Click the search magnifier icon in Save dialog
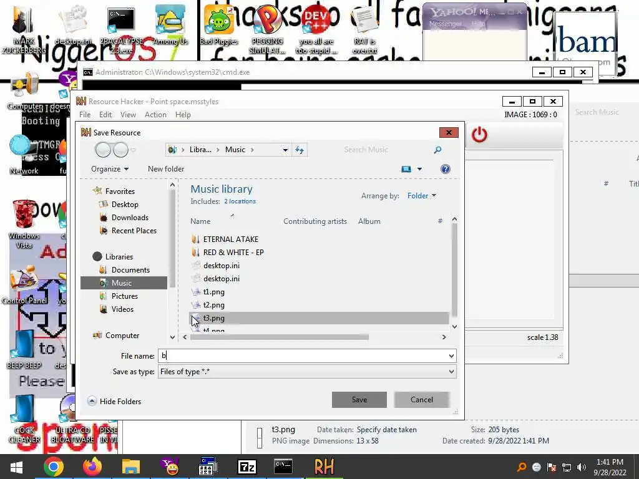 click(437, 150)
